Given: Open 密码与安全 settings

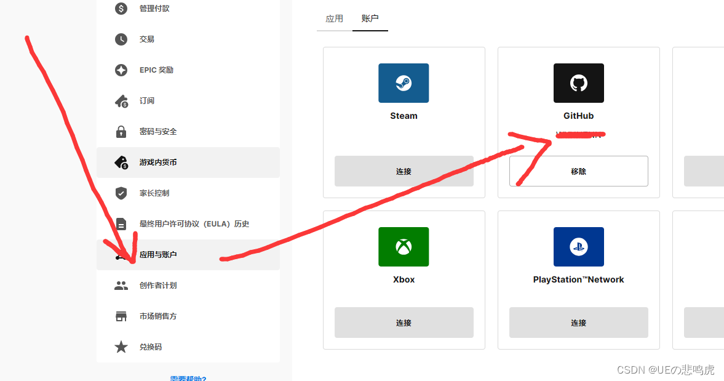Looking at the screenshot, I should pos(188,132).
